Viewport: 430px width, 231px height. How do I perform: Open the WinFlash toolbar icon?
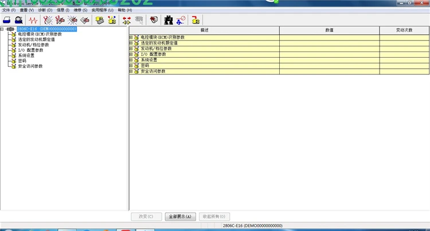pyautogui.click(x=154, y=20)
